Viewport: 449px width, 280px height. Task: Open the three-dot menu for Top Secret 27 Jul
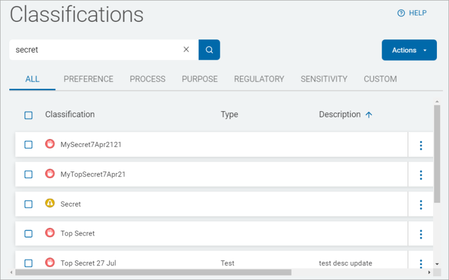[x=420, y=264]
